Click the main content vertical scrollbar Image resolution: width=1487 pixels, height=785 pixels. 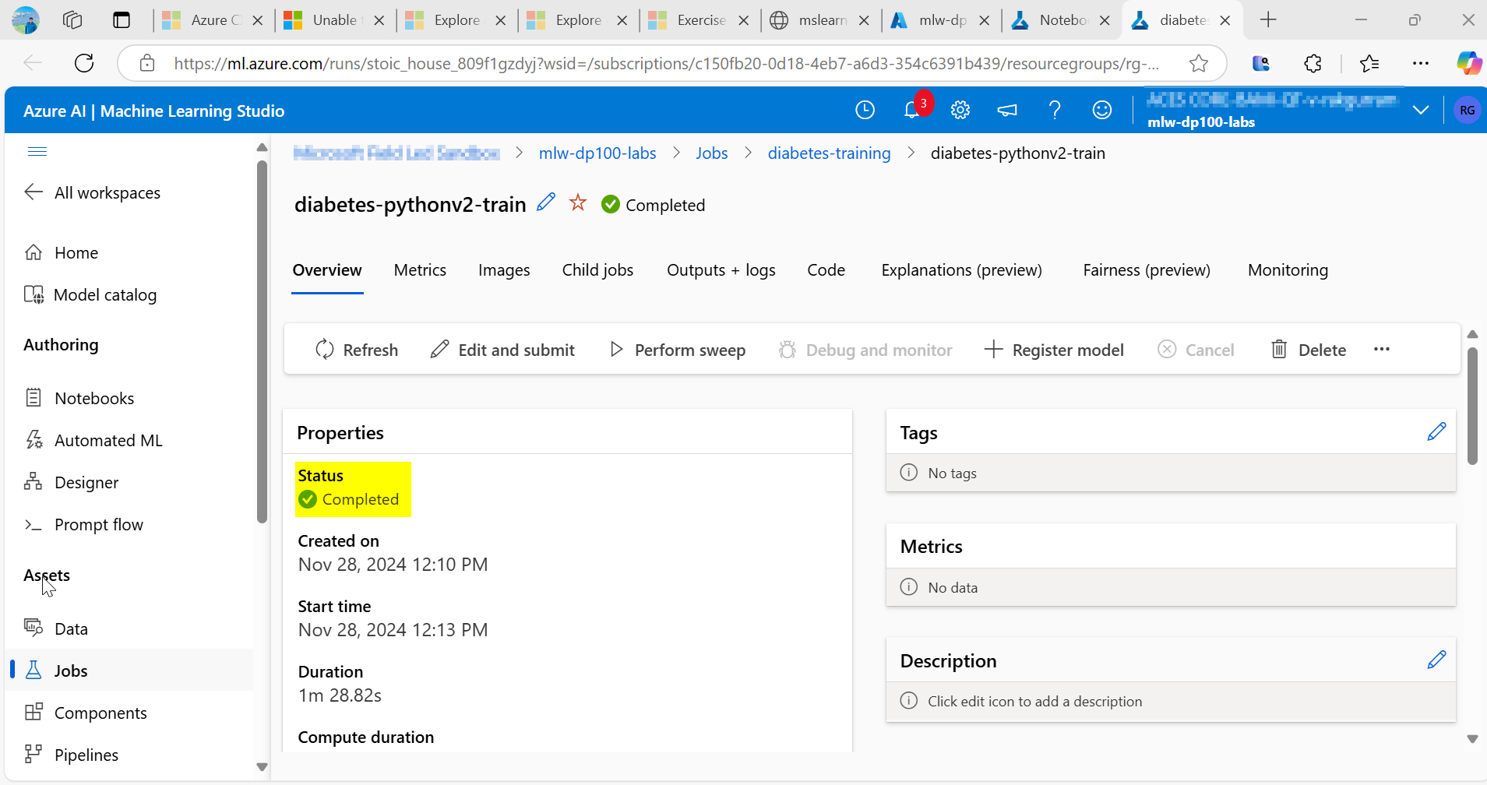1472,405
